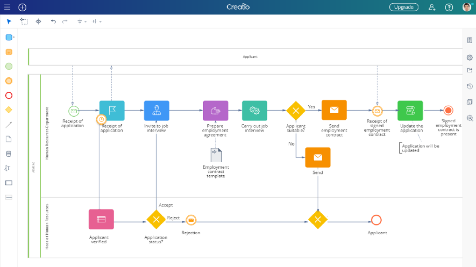Viewport: 476px width, 267px height.
Task: Click the Undo arrow icon
Action: pyautogui.click(x=53, y=21)
